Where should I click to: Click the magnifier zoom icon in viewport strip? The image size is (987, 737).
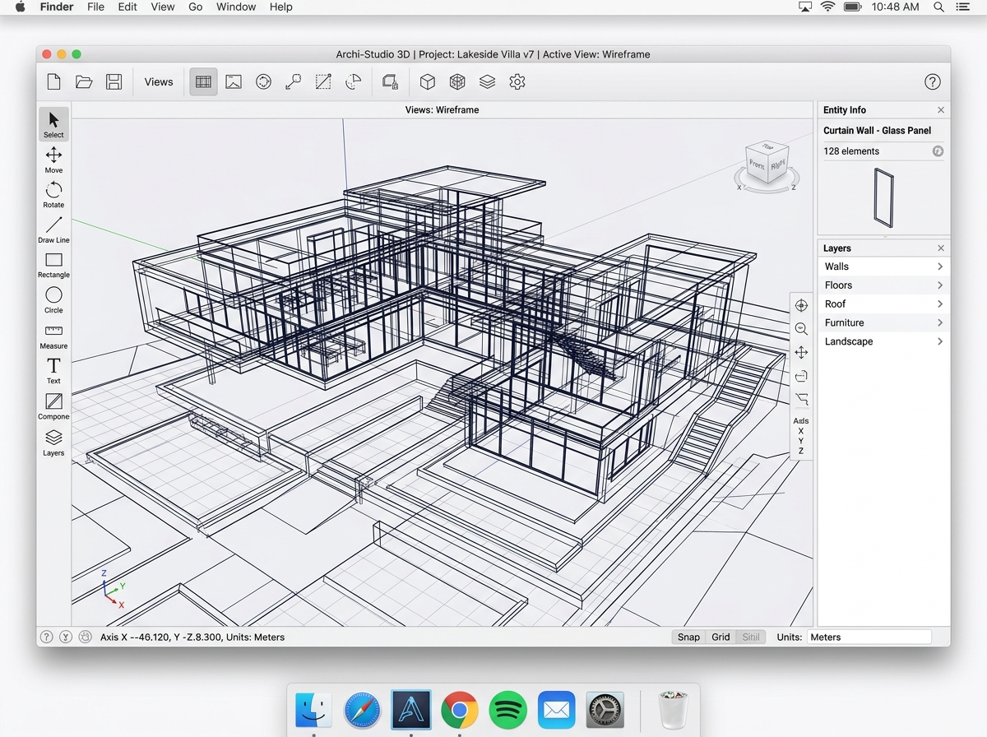pos(801,329)
